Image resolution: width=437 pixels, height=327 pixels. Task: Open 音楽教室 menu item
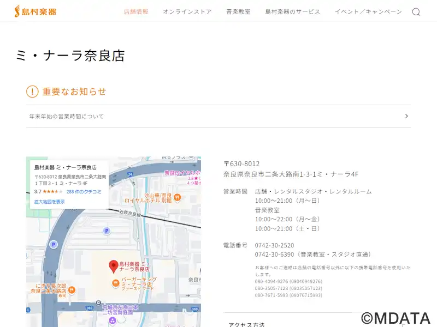click(x=238, y=11)
